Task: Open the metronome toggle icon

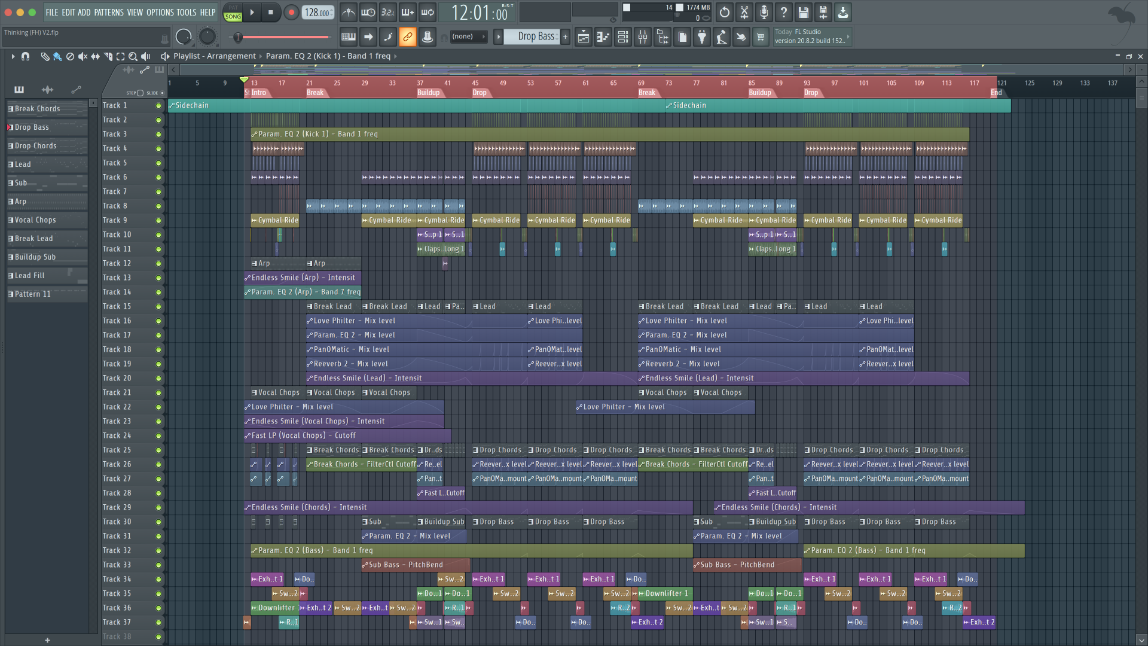Action: coord(349,12)
